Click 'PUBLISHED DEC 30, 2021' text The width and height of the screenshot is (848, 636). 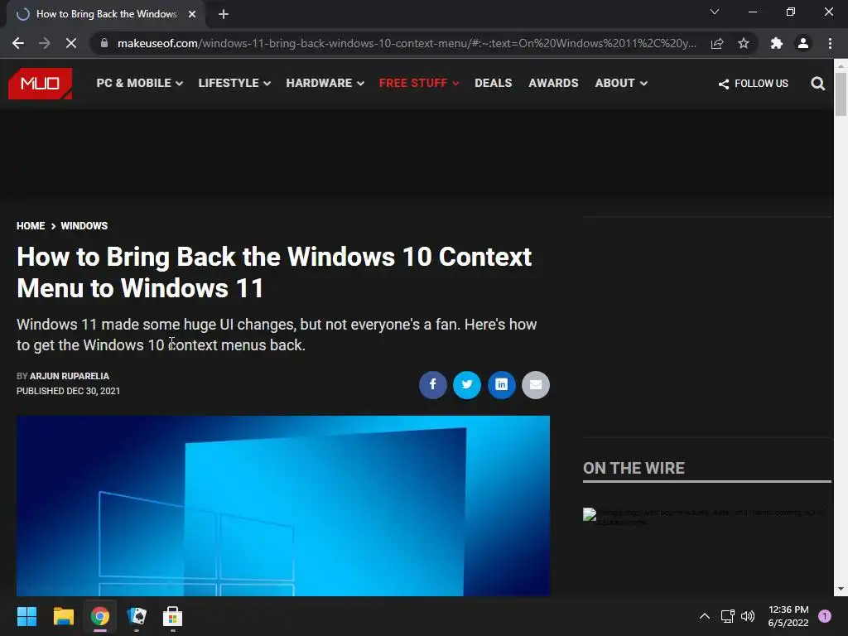point(68,391)
